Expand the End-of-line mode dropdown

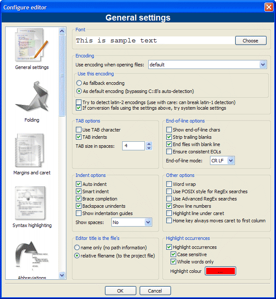coord(231,161)
